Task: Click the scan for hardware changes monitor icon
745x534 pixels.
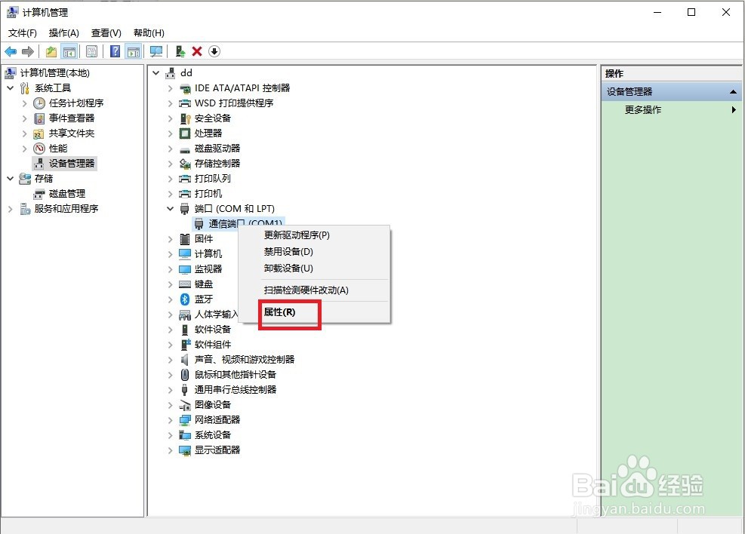Action: click(x=155, y=51)
